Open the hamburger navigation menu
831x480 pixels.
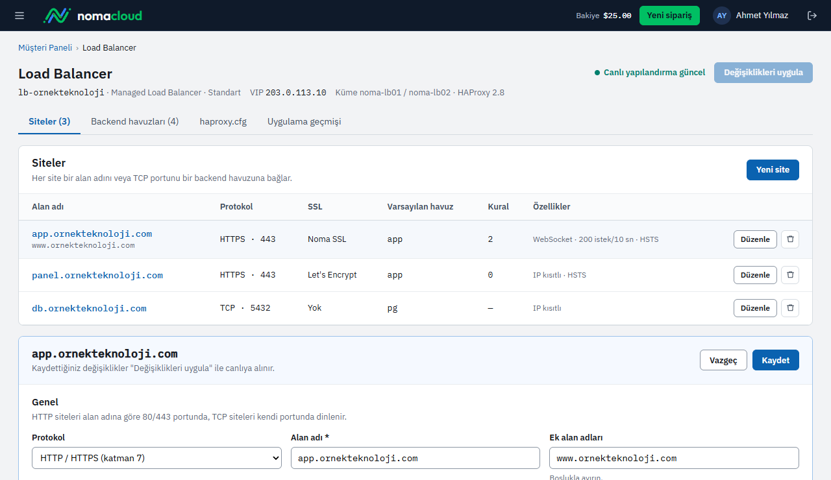[19, 16]
